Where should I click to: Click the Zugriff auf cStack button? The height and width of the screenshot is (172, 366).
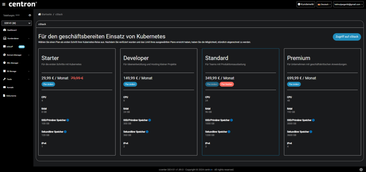tap(347, 37)
